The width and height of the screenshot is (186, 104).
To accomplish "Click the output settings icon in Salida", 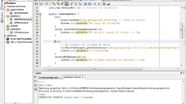I will tap(35, 89).
